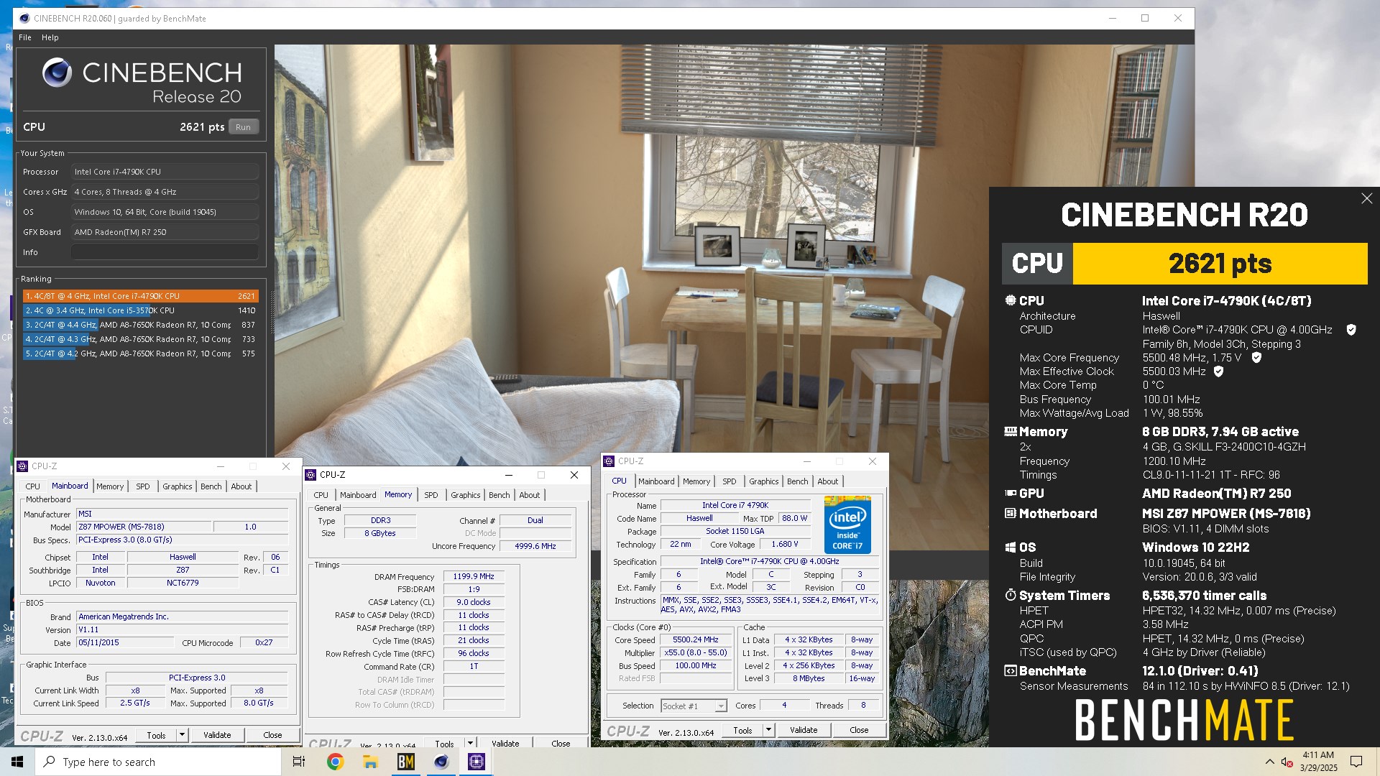
Task: Switch to SPD tab in Memory CPU-Z window
Action: click(x=431, y=495)
